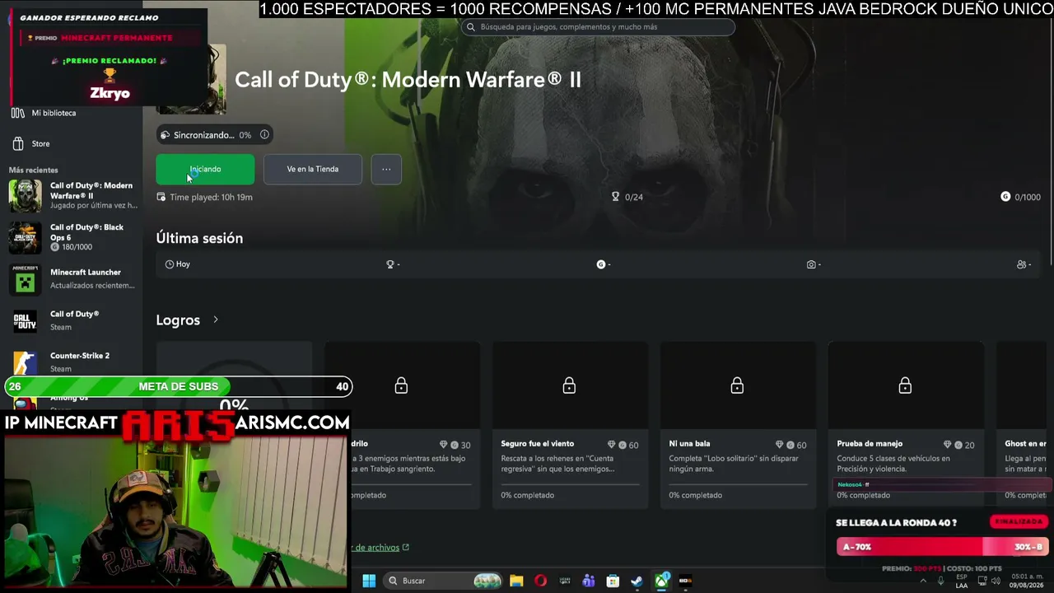Click the taskbar Buscar search box

[443, 581]
